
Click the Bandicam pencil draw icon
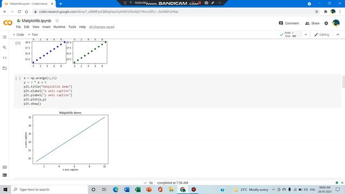pyautogui.click(x=212, y=3)
